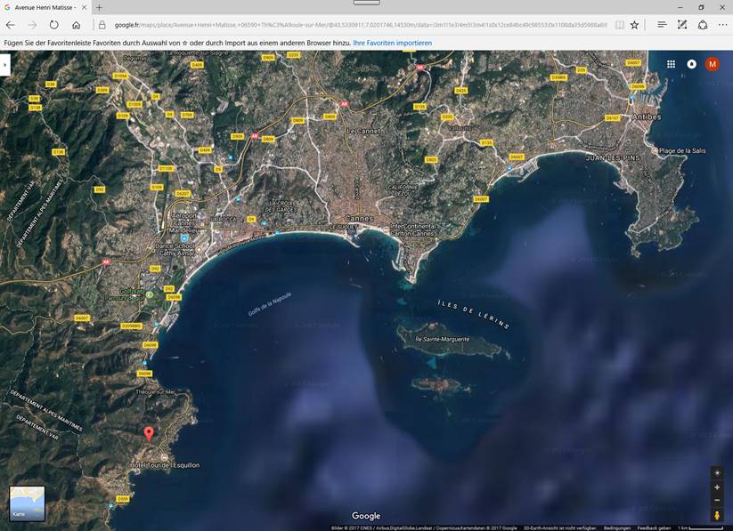The height and width of the screenshot is (531, 733).
Task: Open Edge Hub favorites panel
Action: tap(661, 25)
